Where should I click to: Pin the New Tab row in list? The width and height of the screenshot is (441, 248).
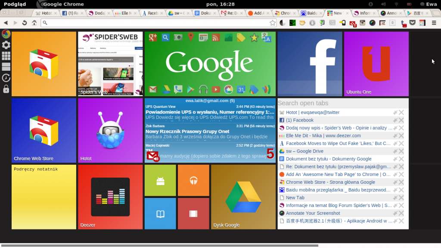click(395, 198)
